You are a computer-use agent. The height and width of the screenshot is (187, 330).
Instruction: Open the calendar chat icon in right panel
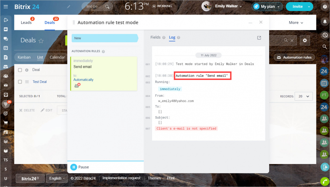point(324,83)
